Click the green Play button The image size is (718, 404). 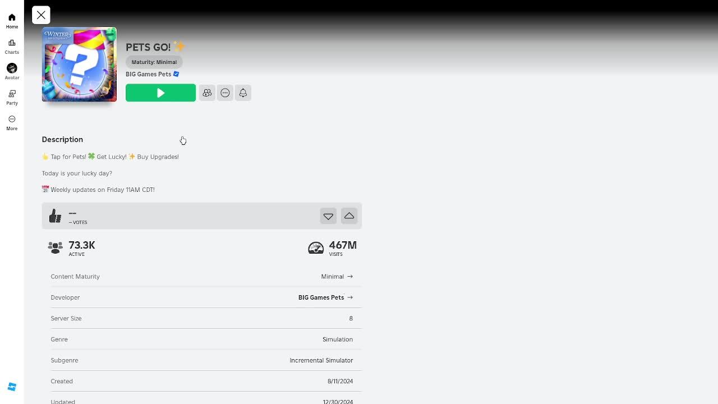pyautogui.click(x=160, y=93)
